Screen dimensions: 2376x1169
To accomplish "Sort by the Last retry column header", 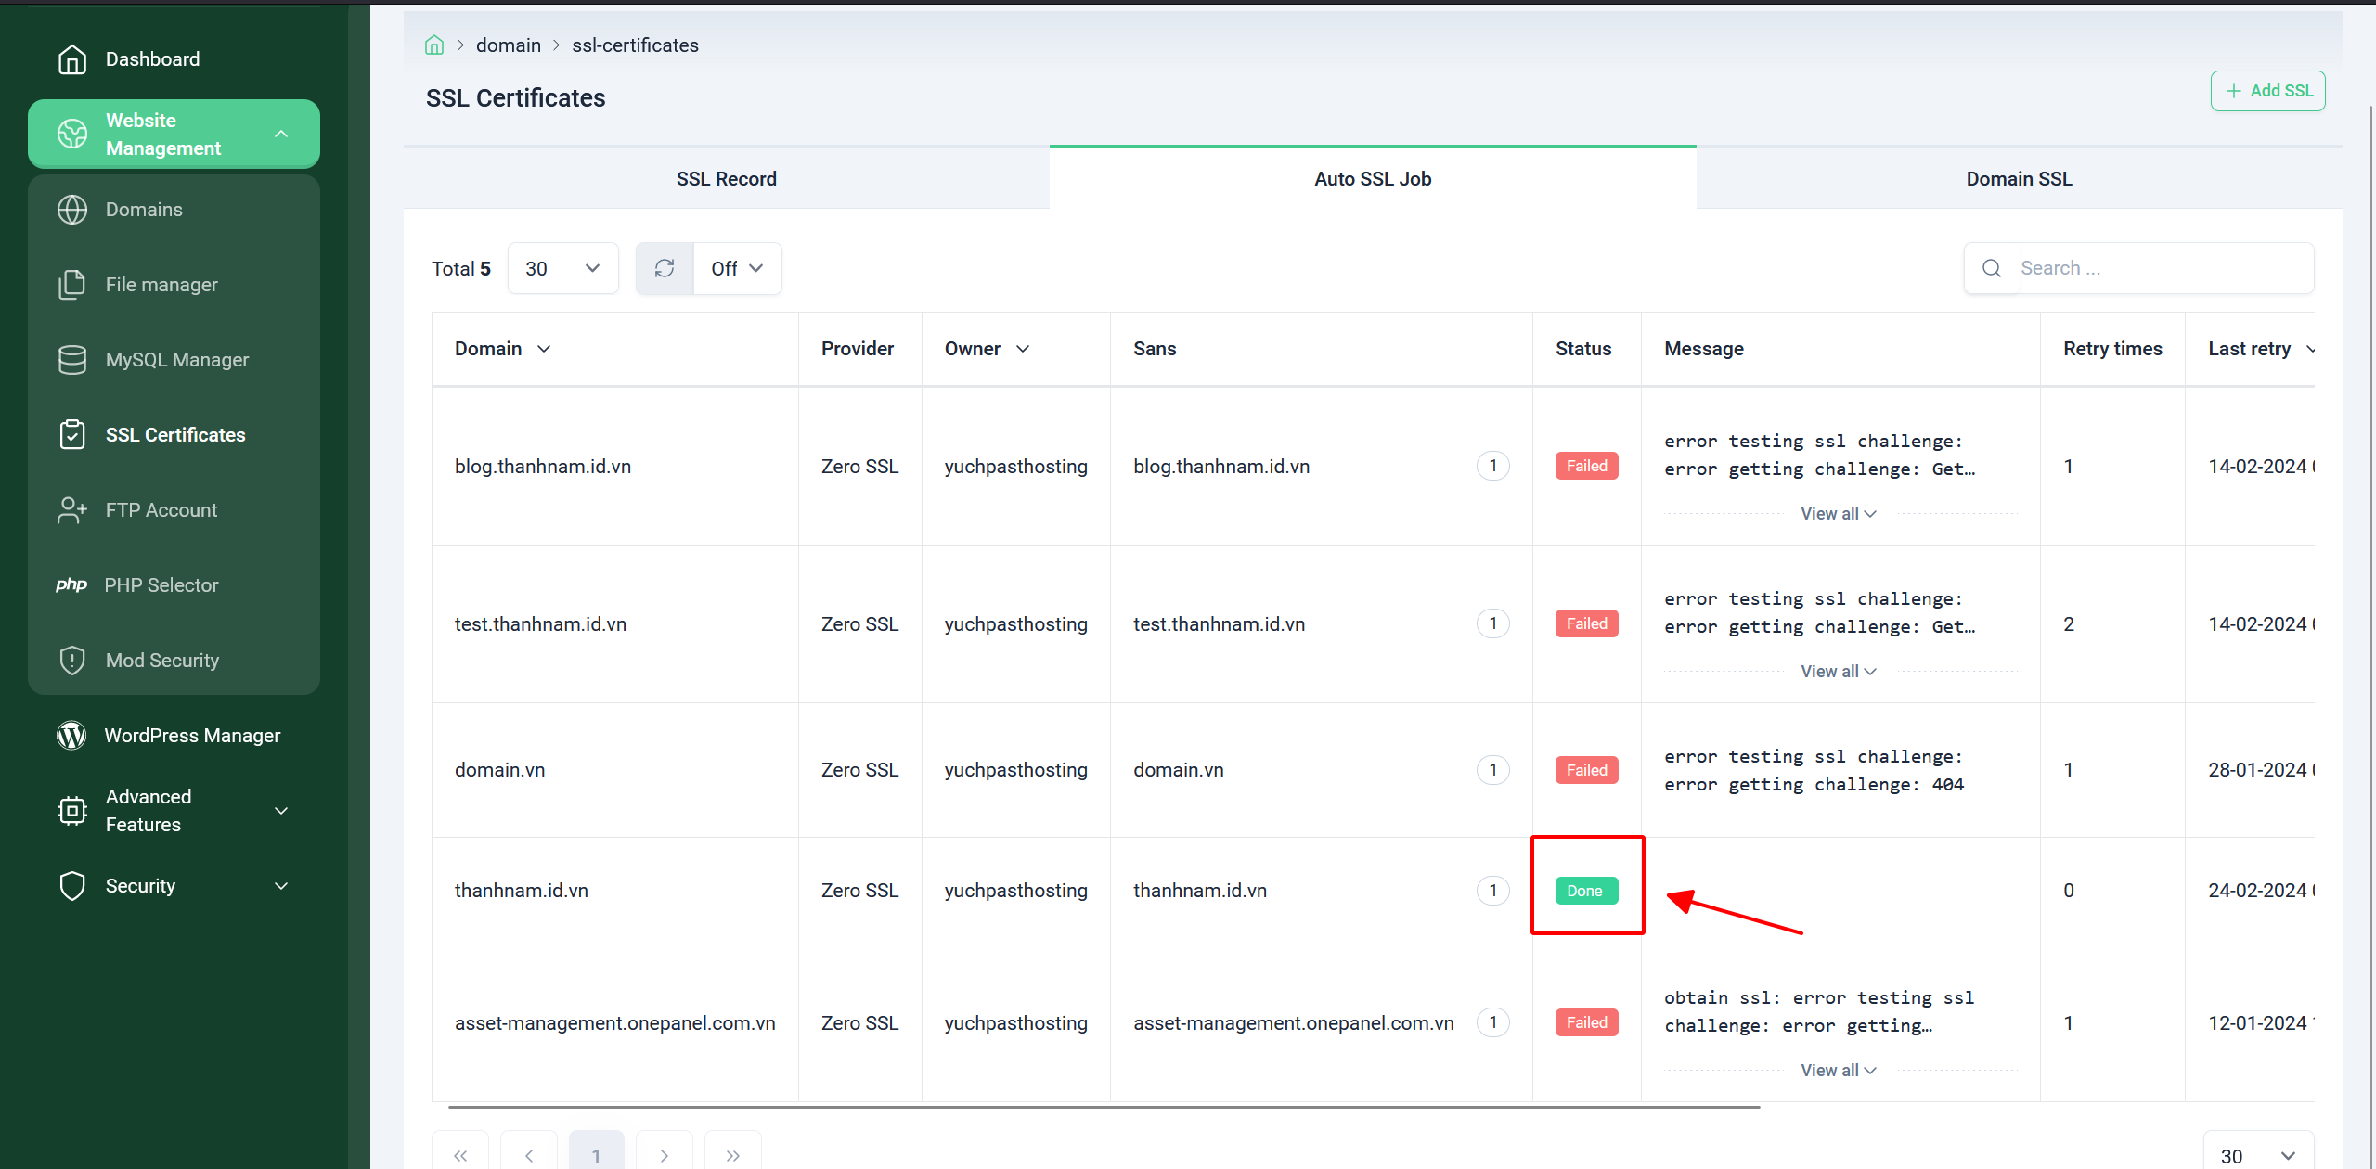I will 2261,349.
